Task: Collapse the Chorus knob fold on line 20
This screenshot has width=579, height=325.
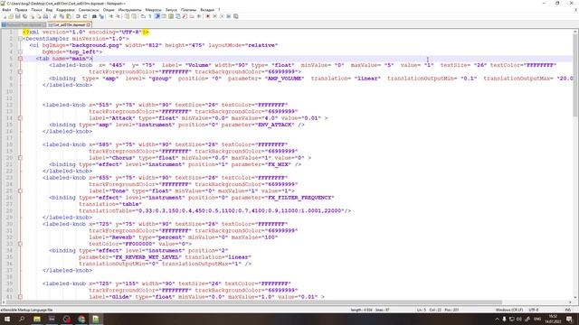Action: pos(20,158)
